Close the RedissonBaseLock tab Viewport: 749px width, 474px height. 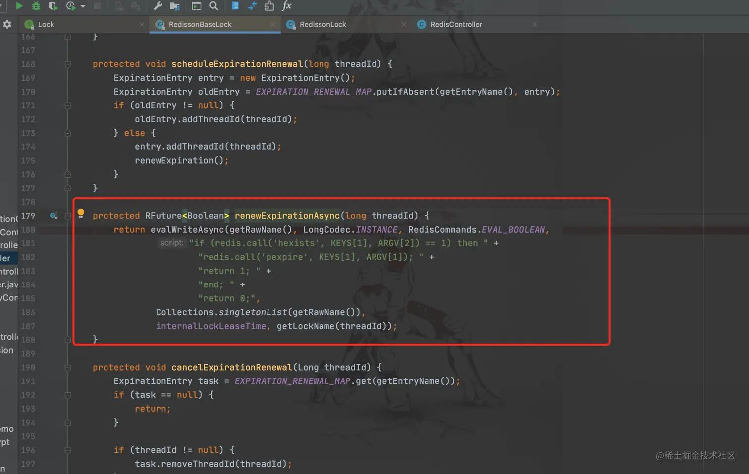pos(273,24)
